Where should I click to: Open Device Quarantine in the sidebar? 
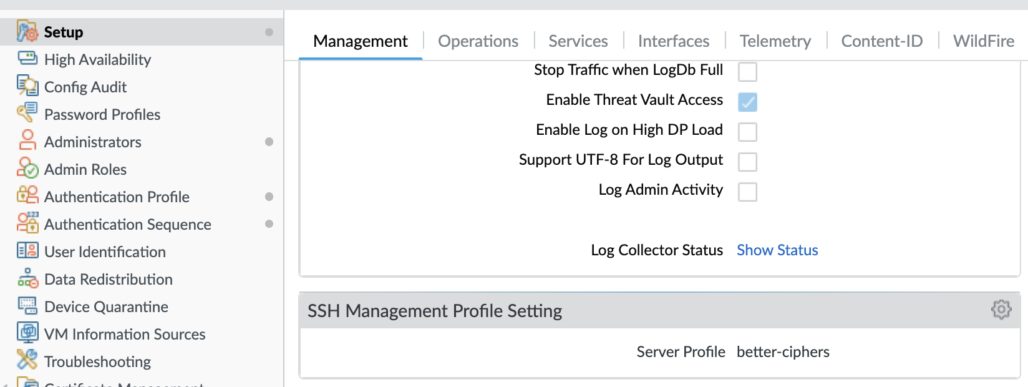tap(106, 306)
